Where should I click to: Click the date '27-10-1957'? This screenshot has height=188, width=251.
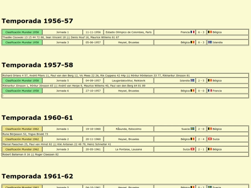pos(93,91)
